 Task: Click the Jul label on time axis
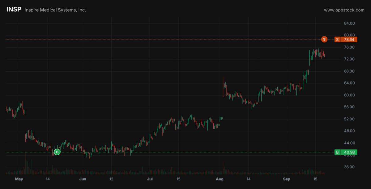pyautogui.click(x=150, y=179)
